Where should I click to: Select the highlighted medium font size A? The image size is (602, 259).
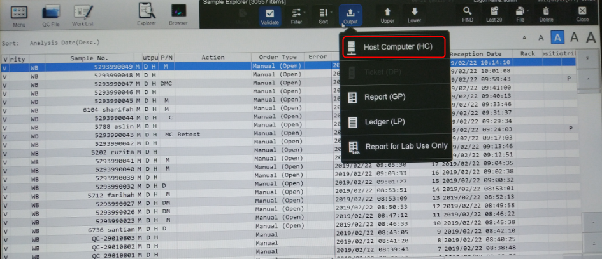(x=557, y=37)
